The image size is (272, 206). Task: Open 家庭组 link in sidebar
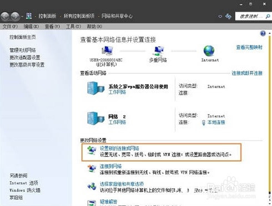(x=16, y=198)
